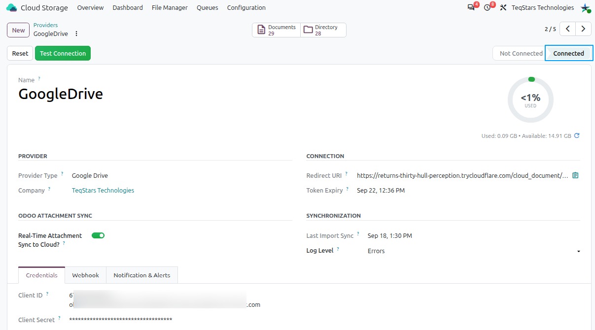Copy the Redirect URI to clipboard
This screenshot has width=595, height=330.
pos(575,175)
